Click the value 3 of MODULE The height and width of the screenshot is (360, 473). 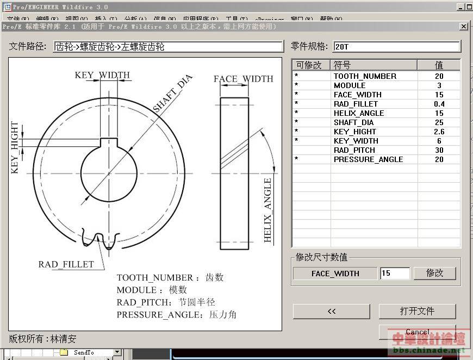click(x=439, y=85)
